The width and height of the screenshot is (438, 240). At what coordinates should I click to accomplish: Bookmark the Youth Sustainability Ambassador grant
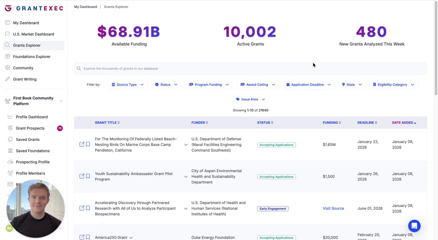[88, 176]
